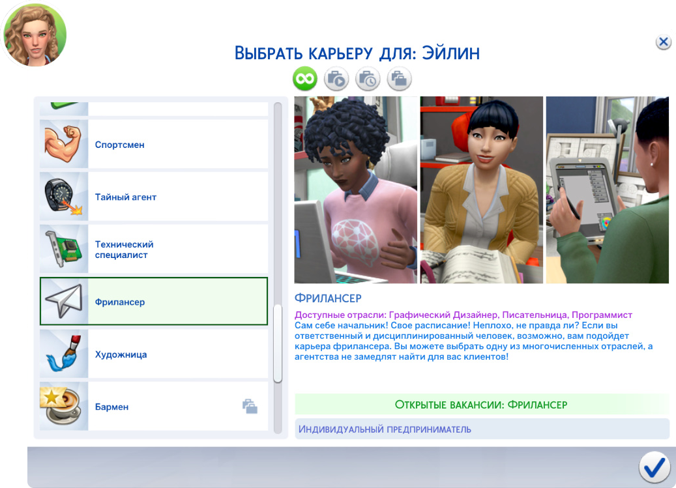Image resolution: width=676 pixels, height=488 pixels.
Task: Open Эйлин's Sim portrait
Action: pos(35,35)
